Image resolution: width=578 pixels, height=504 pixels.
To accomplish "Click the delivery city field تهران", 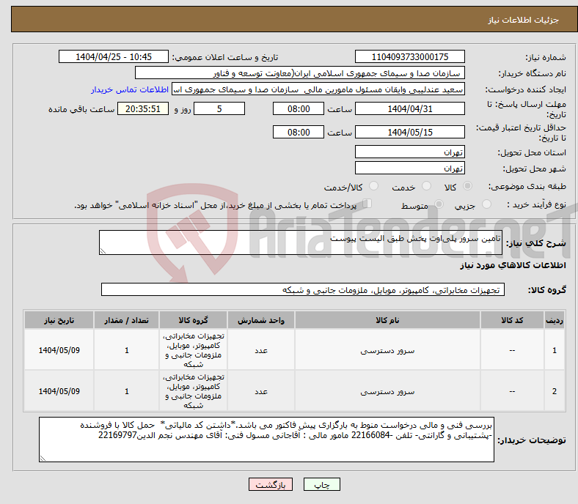I will pyautogui.click(x=409, y=168).
